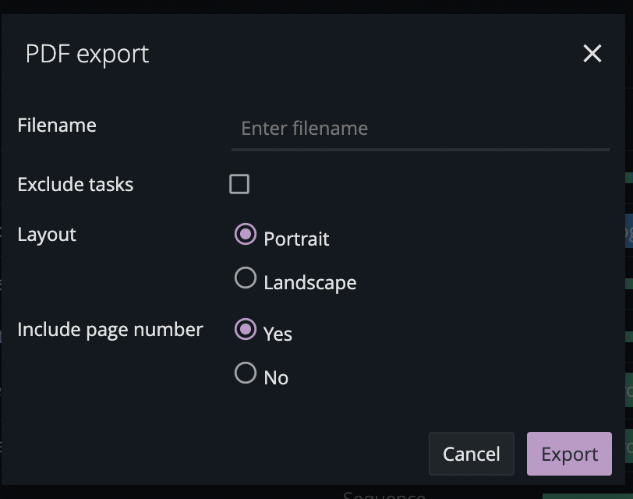
Task: Click the Exclude tasks label
Action: click(75, 184)
